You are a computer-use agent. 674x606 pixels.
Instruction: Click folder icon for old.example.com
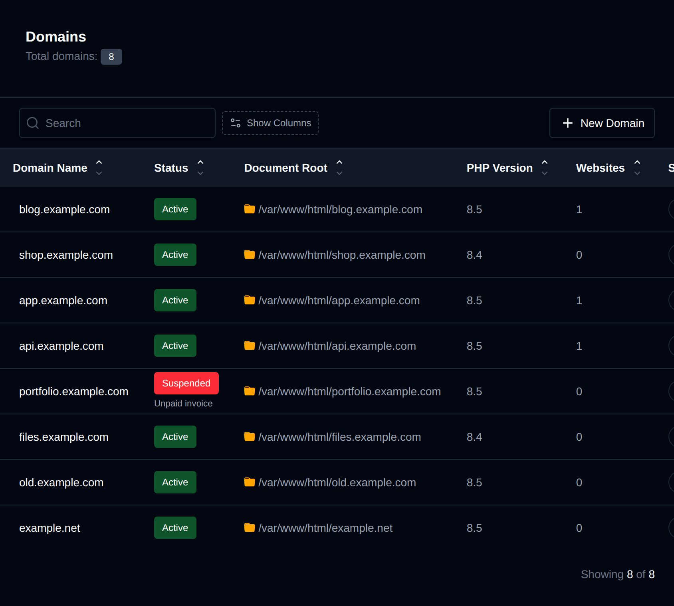[250, 482]
